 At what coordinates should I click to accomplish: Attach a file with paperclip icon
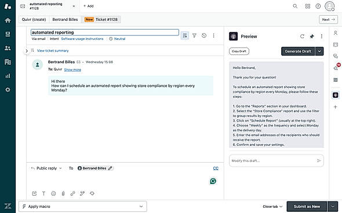[63, 193]
